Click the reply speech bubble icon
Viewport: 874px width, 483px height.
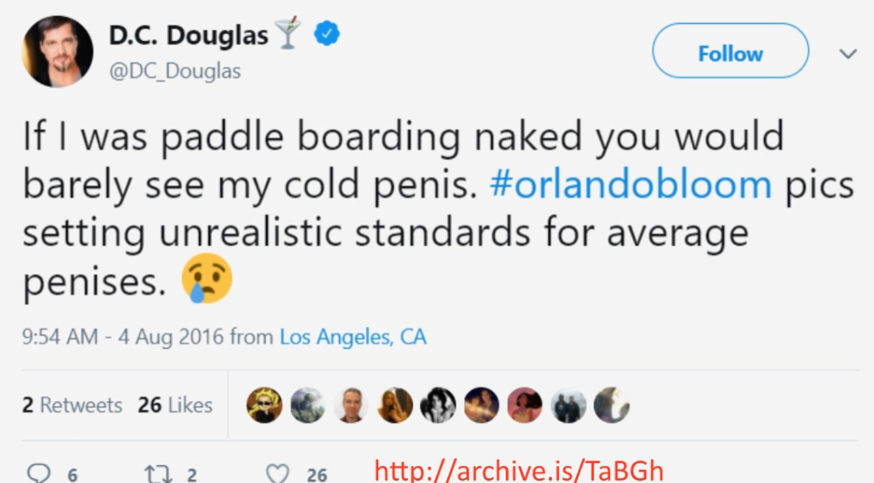tap(38, 473)
